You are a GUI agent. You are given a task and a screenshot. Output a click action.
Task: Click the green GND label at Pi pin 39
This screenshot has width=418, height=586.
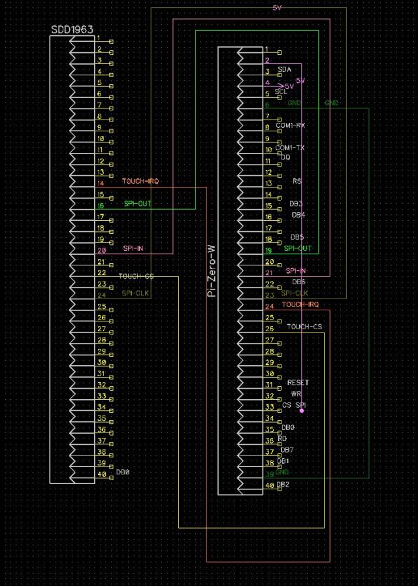pos(283,472)
